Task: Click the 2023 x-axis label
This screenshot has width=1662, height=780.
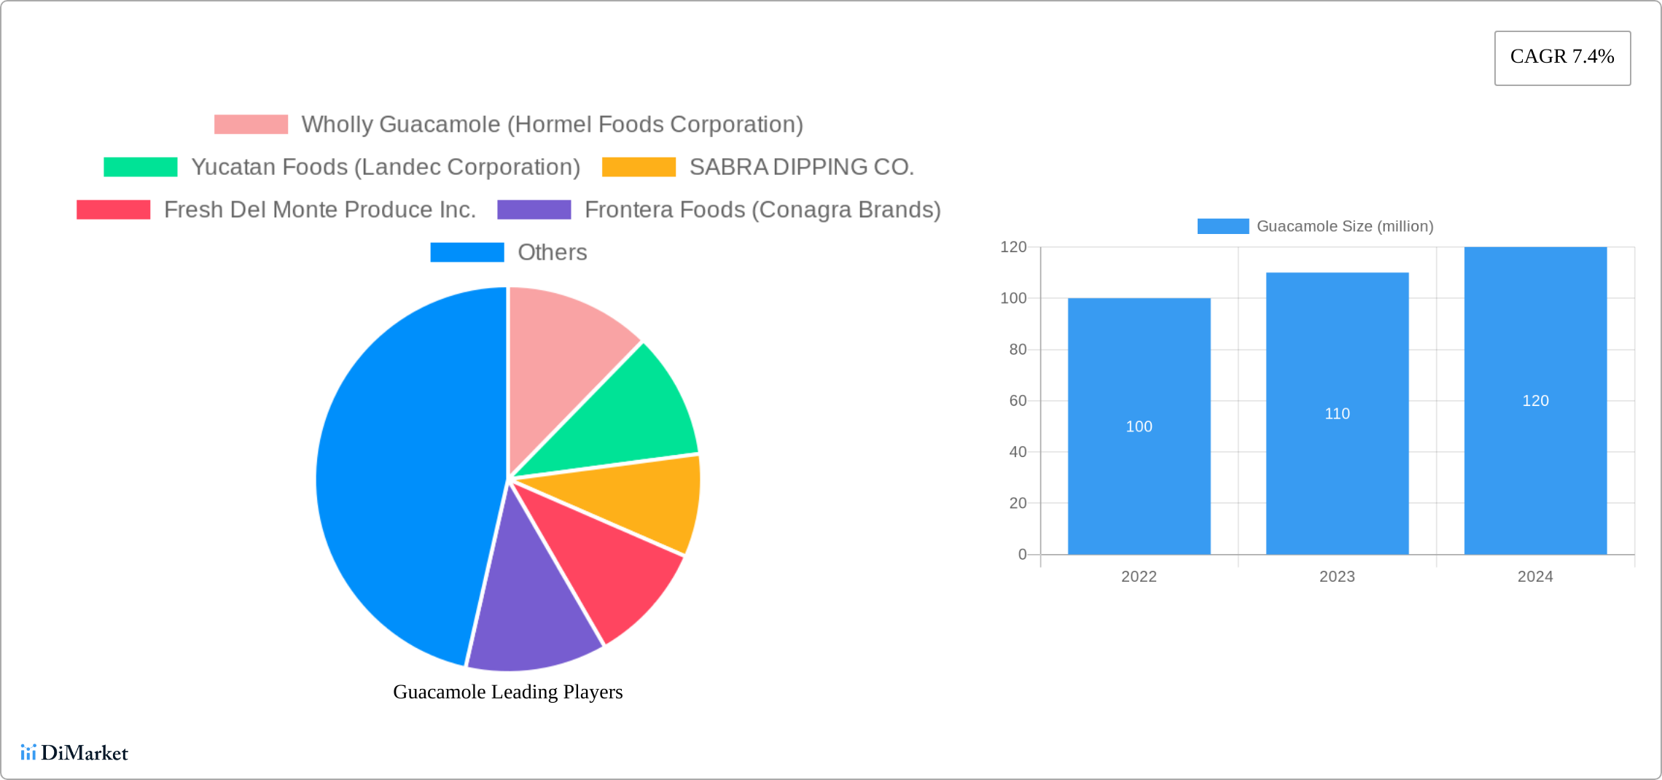Action: point(1337,577)
